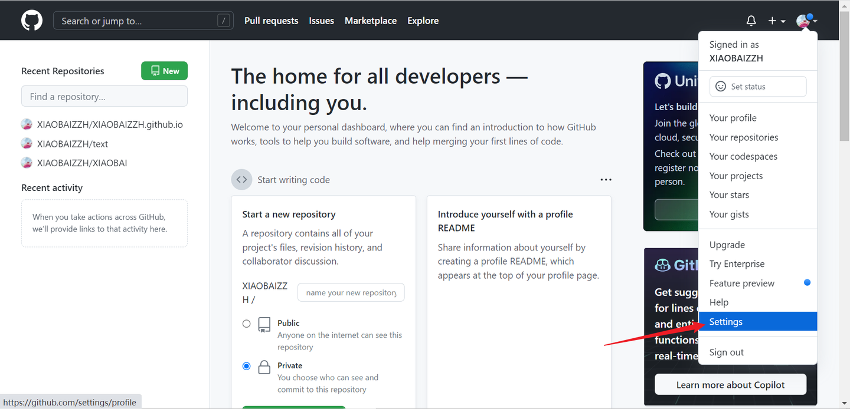This screenshot has height=409, width=850.
Task: Select Try Enterprise in the user menu
Action: (x=758, y=264)
